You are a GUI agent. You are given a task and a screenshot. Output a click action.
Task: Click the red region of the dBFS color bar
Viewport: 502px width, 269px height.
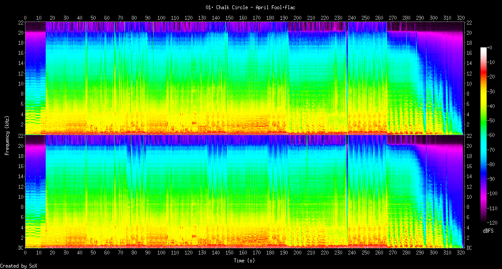(483, 77)
